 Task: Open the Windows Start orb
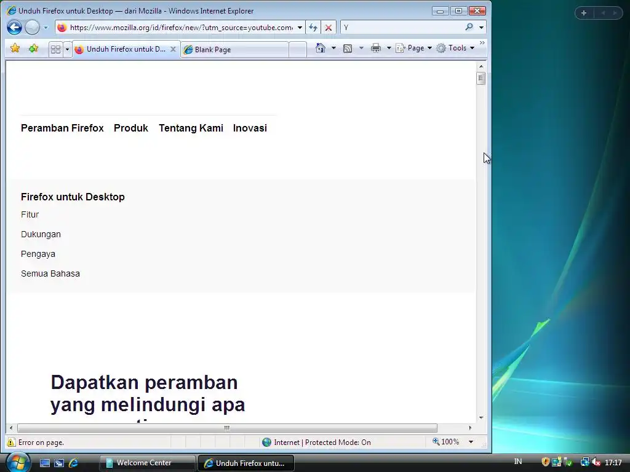tap(17, 462)
